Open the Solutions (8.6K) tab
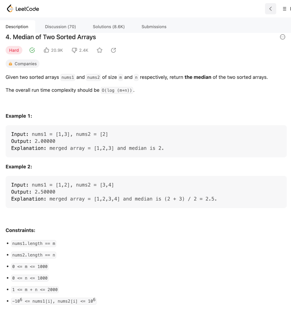This screenshot has width=291, height=314. [x=109, y=27]
